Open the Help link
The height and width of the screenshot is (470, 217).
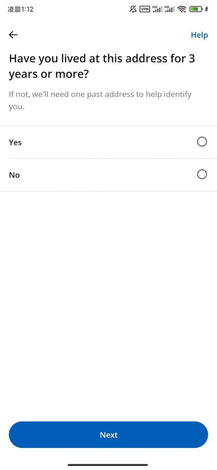199,35
